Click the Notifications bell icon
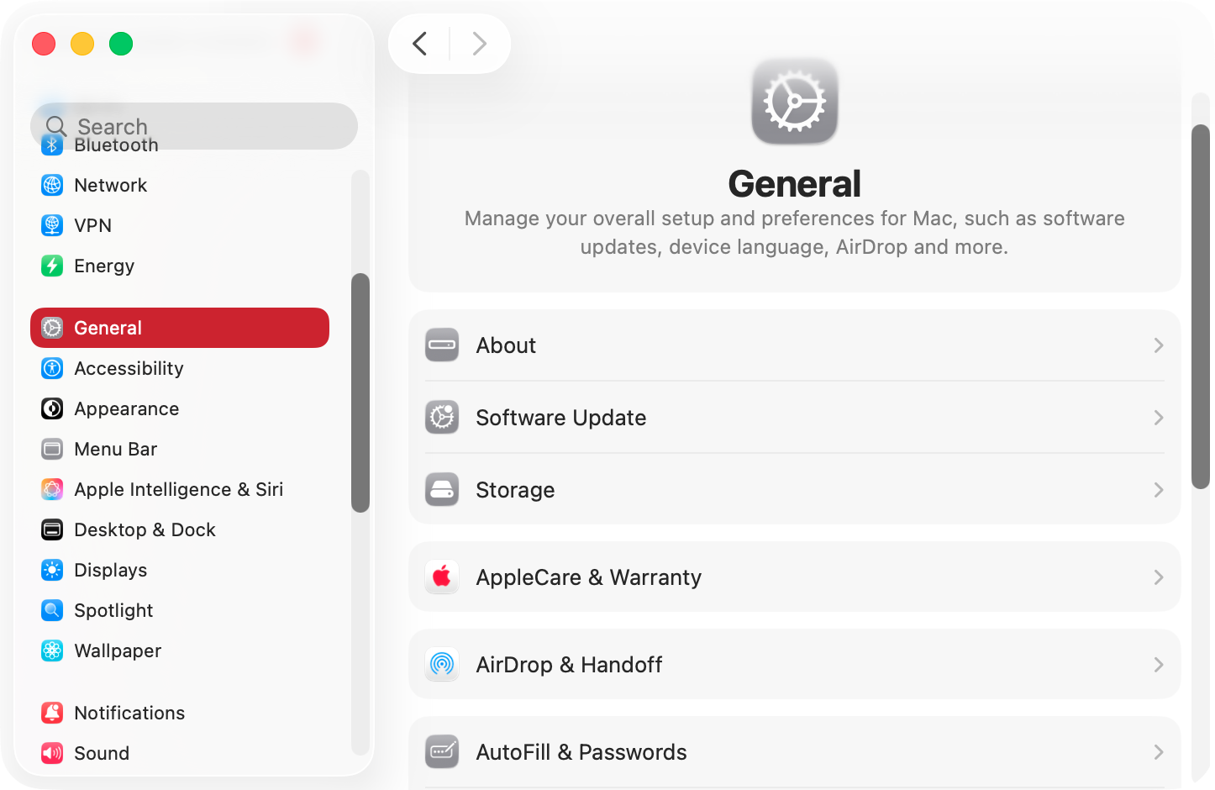This screenshot has height=790, width=1215. click(x=52, y=713)
